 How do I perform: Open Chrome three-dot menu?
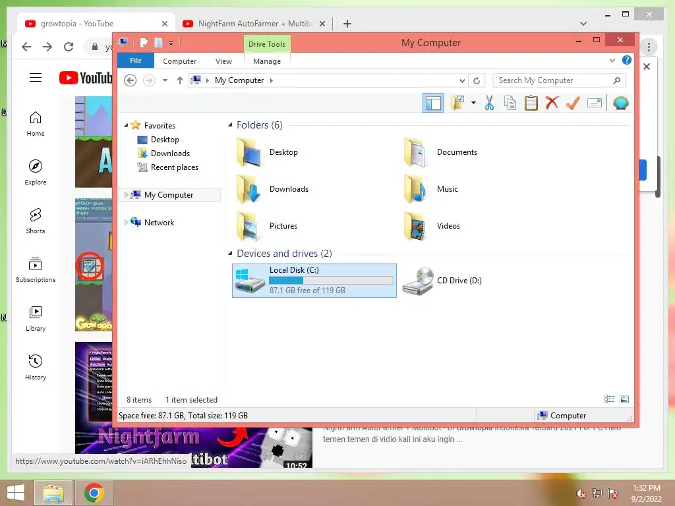pos(649,47)
